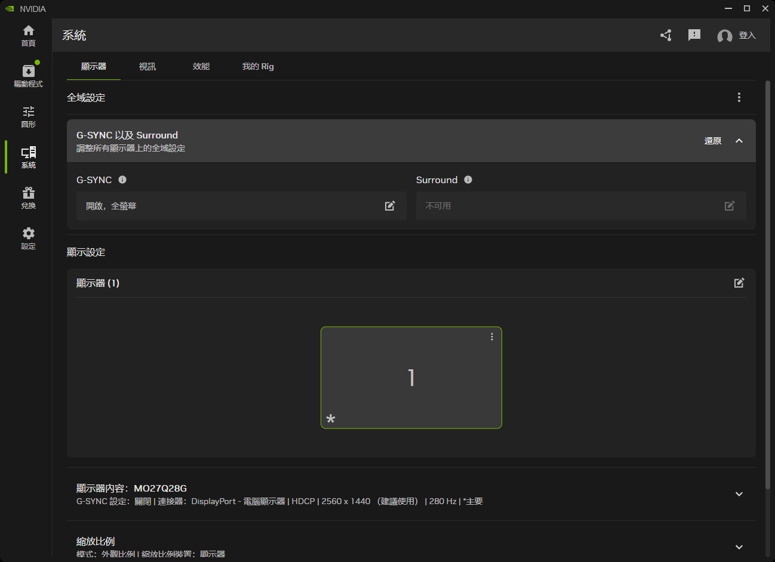Open the three-dot menu on display 1
Screen dimensions: 775x562
491,337
